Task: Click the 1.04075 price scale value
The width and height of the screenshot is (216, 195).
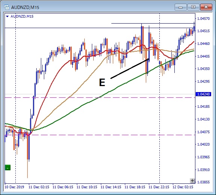Action: coord(204,132)
